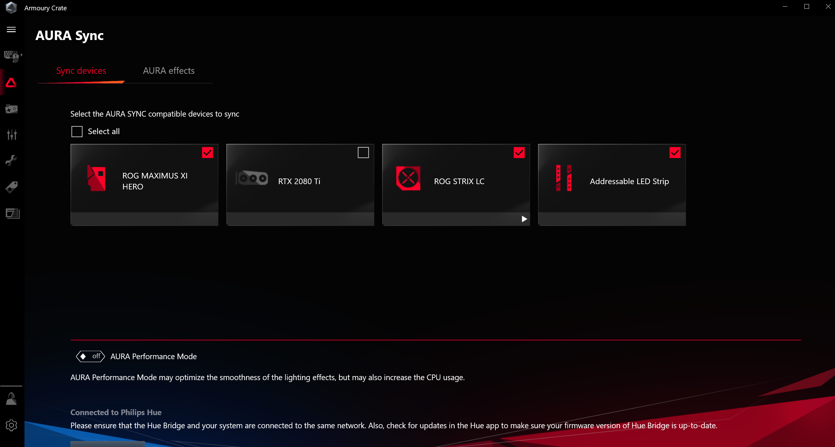Open the Game Library controller icon
This screenshot has height=447, width=835.
(x=11, y=109)
